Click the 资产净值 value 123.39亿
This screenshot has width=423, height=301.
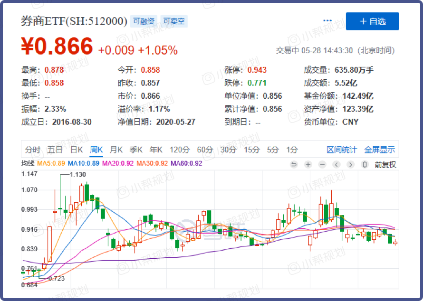coord(358,109)
